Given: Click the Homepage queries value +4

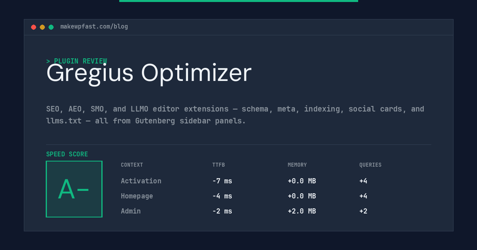Looking at the screenshot, I should pyautogui.click(x=363, y=196).
